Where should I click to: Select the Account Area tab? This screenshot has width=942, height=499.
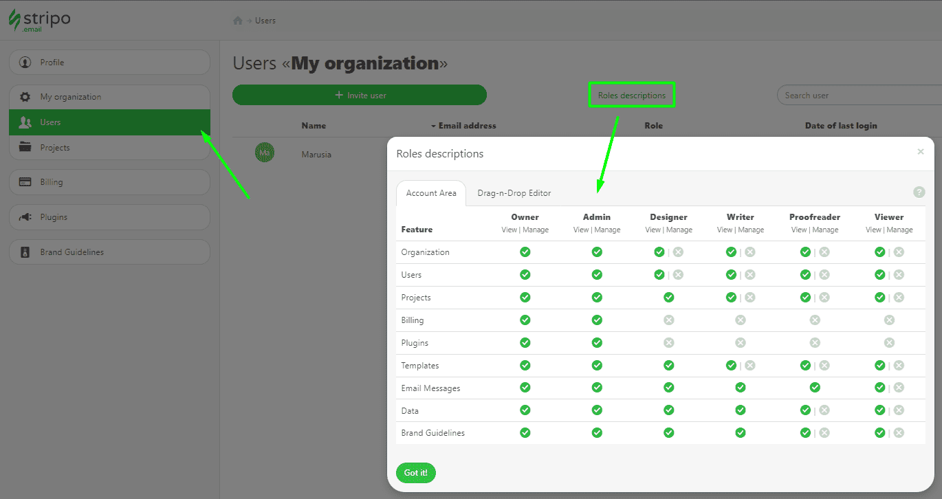tap(431, 193)
